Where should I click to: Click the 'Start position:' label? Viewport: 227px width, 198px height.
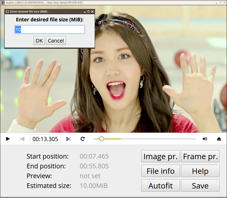pyautogui.click(x=48, y=157)
